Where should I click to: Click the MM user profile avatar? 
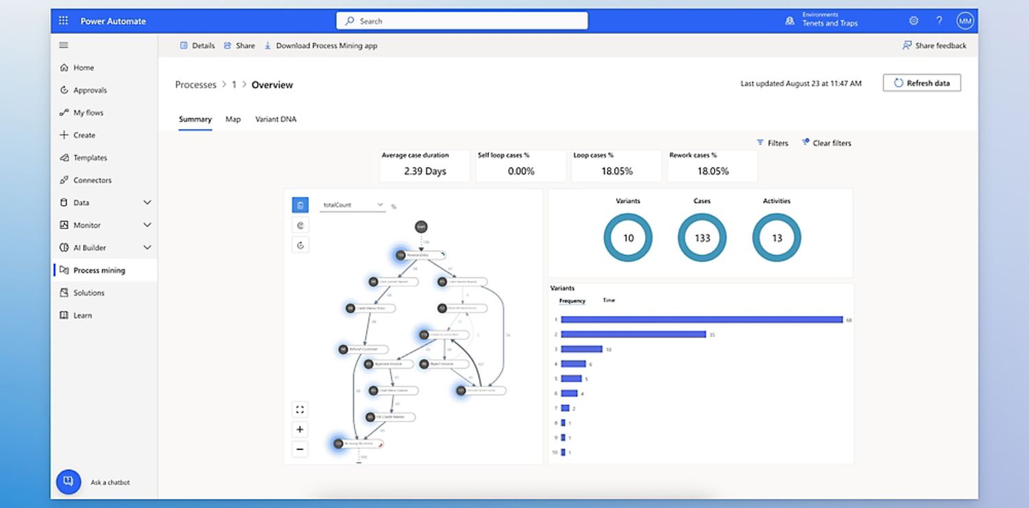(965, 21)
